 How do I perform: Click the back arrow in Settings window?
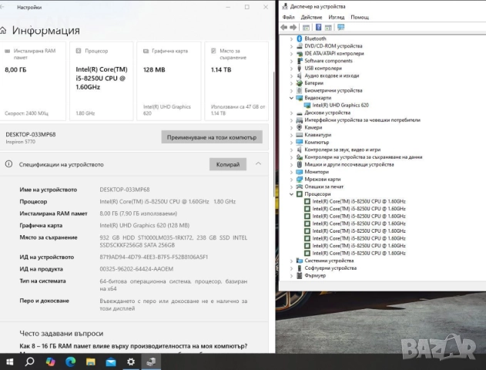click(x=2, y=7)
